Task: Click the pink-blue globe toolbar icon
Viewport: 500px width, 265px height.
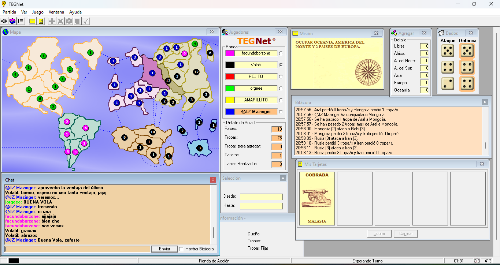Action: click(12, 21)
